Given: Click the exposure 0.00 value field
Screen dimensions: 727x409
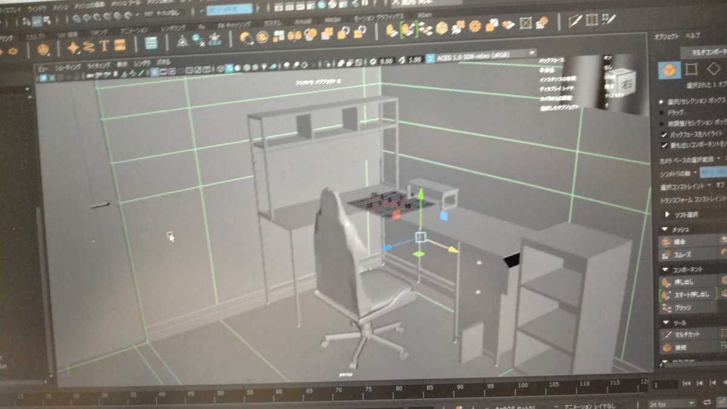Looking at the screenshot, I should [x=386, y=61].
